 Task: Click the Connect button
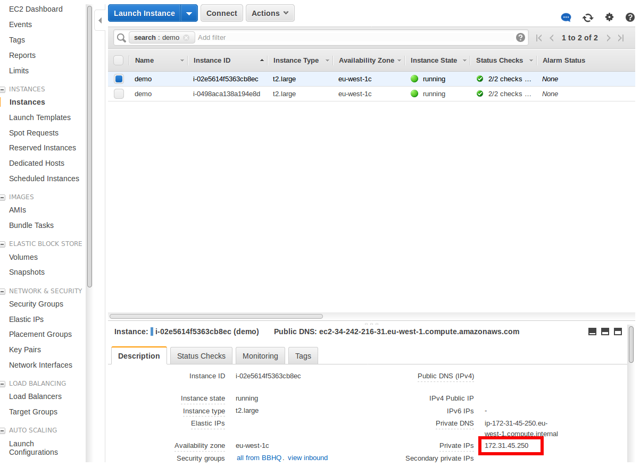[x=222, y=13]
